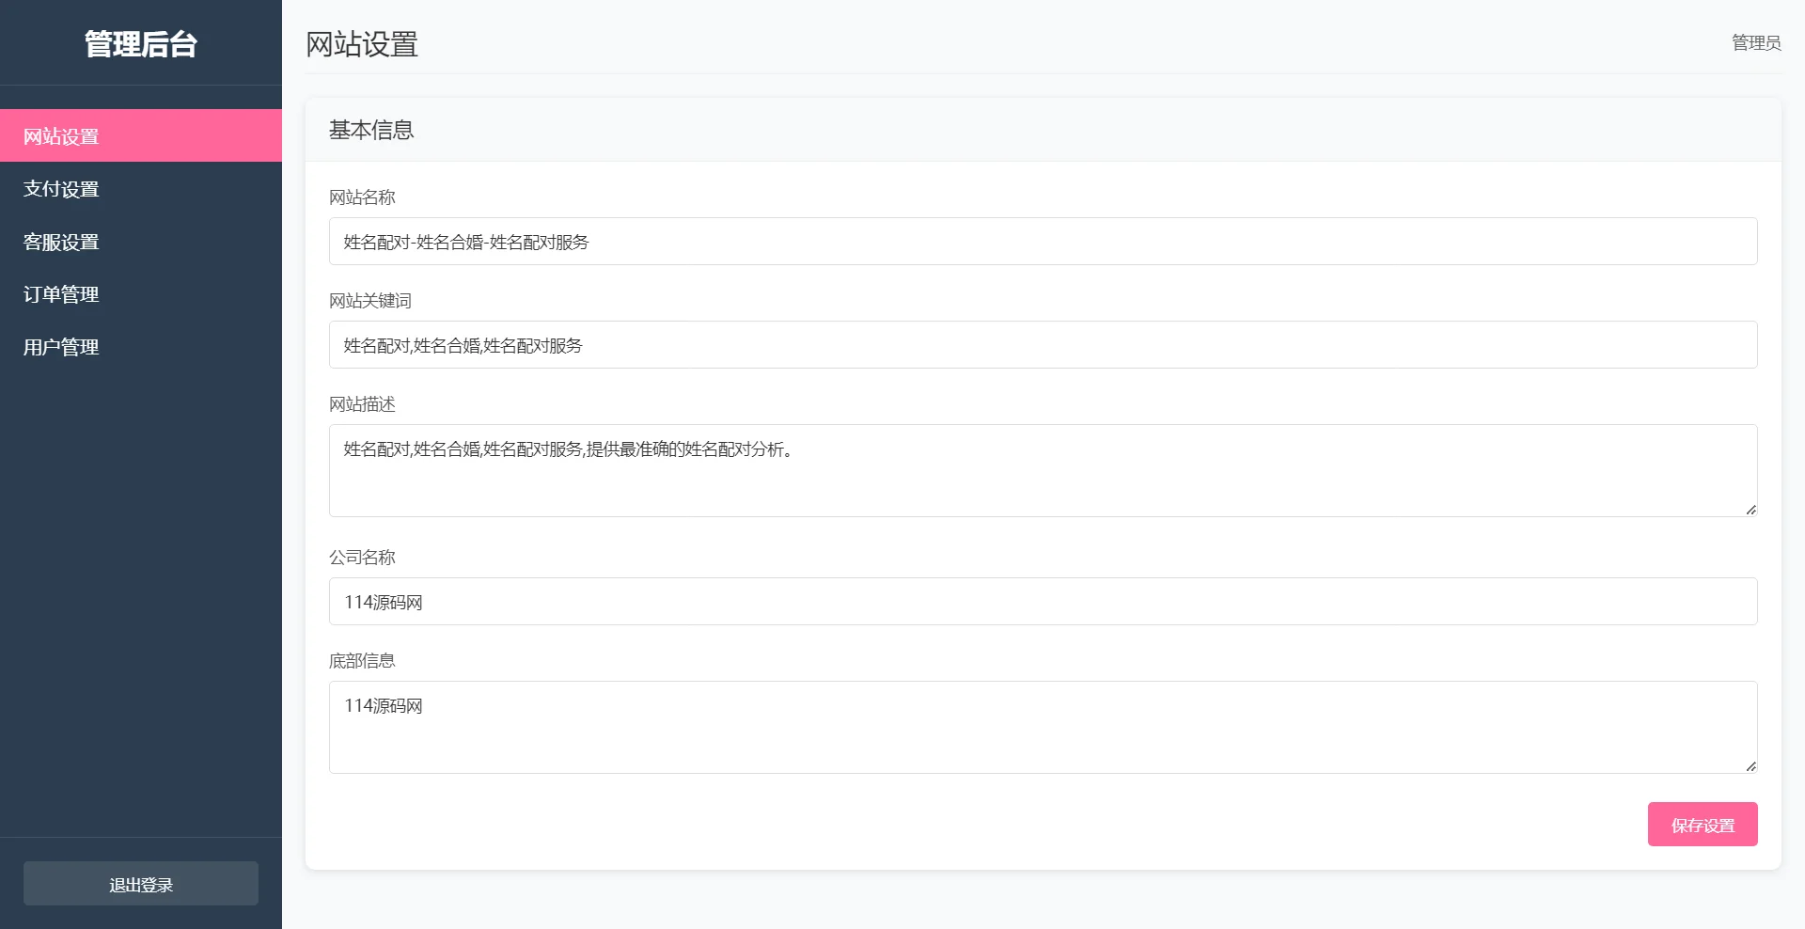Focus the 网站名称 input field

(x=1044, y=242)
